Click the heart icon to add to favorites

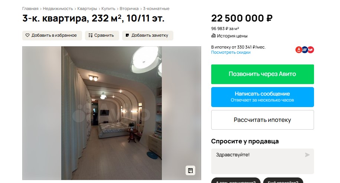click(x=27, y=35)
